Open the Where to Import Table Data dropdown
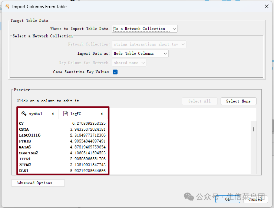 point(145,28)
